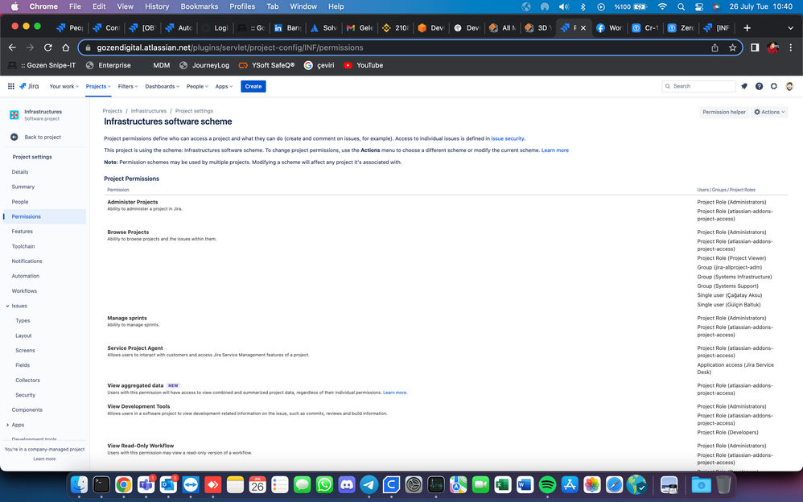Open the Jira help question mark icon
The height and width of the screenshot is (502, 803).
click(759, 86)
